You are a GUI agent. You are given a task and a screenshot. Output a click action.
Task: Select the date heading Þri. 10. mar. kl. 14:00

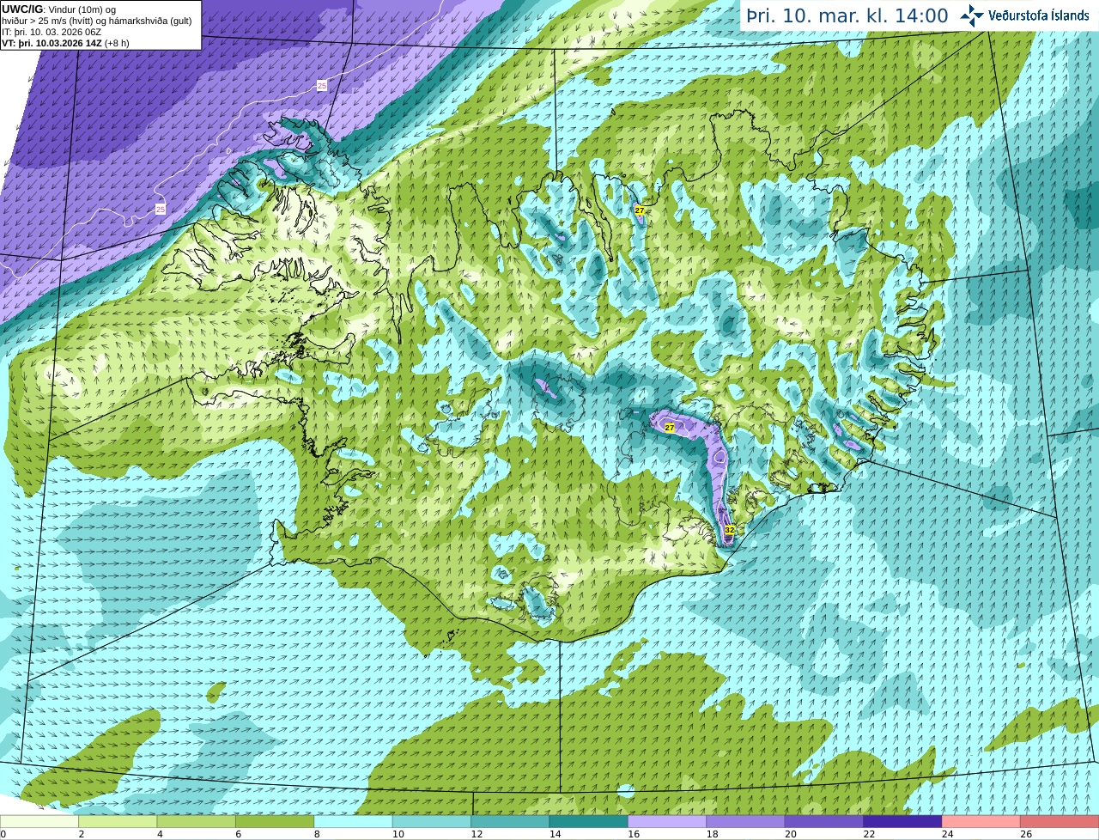[847, 15]
